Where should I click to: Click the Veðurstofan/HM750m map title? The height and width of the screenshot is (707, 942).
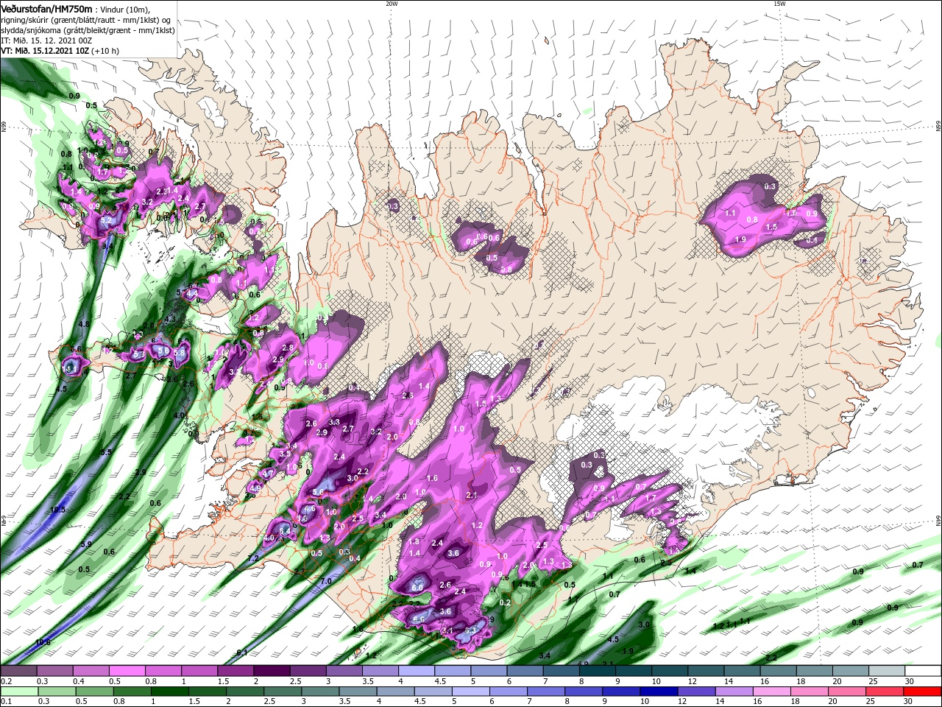click(47, 8)
